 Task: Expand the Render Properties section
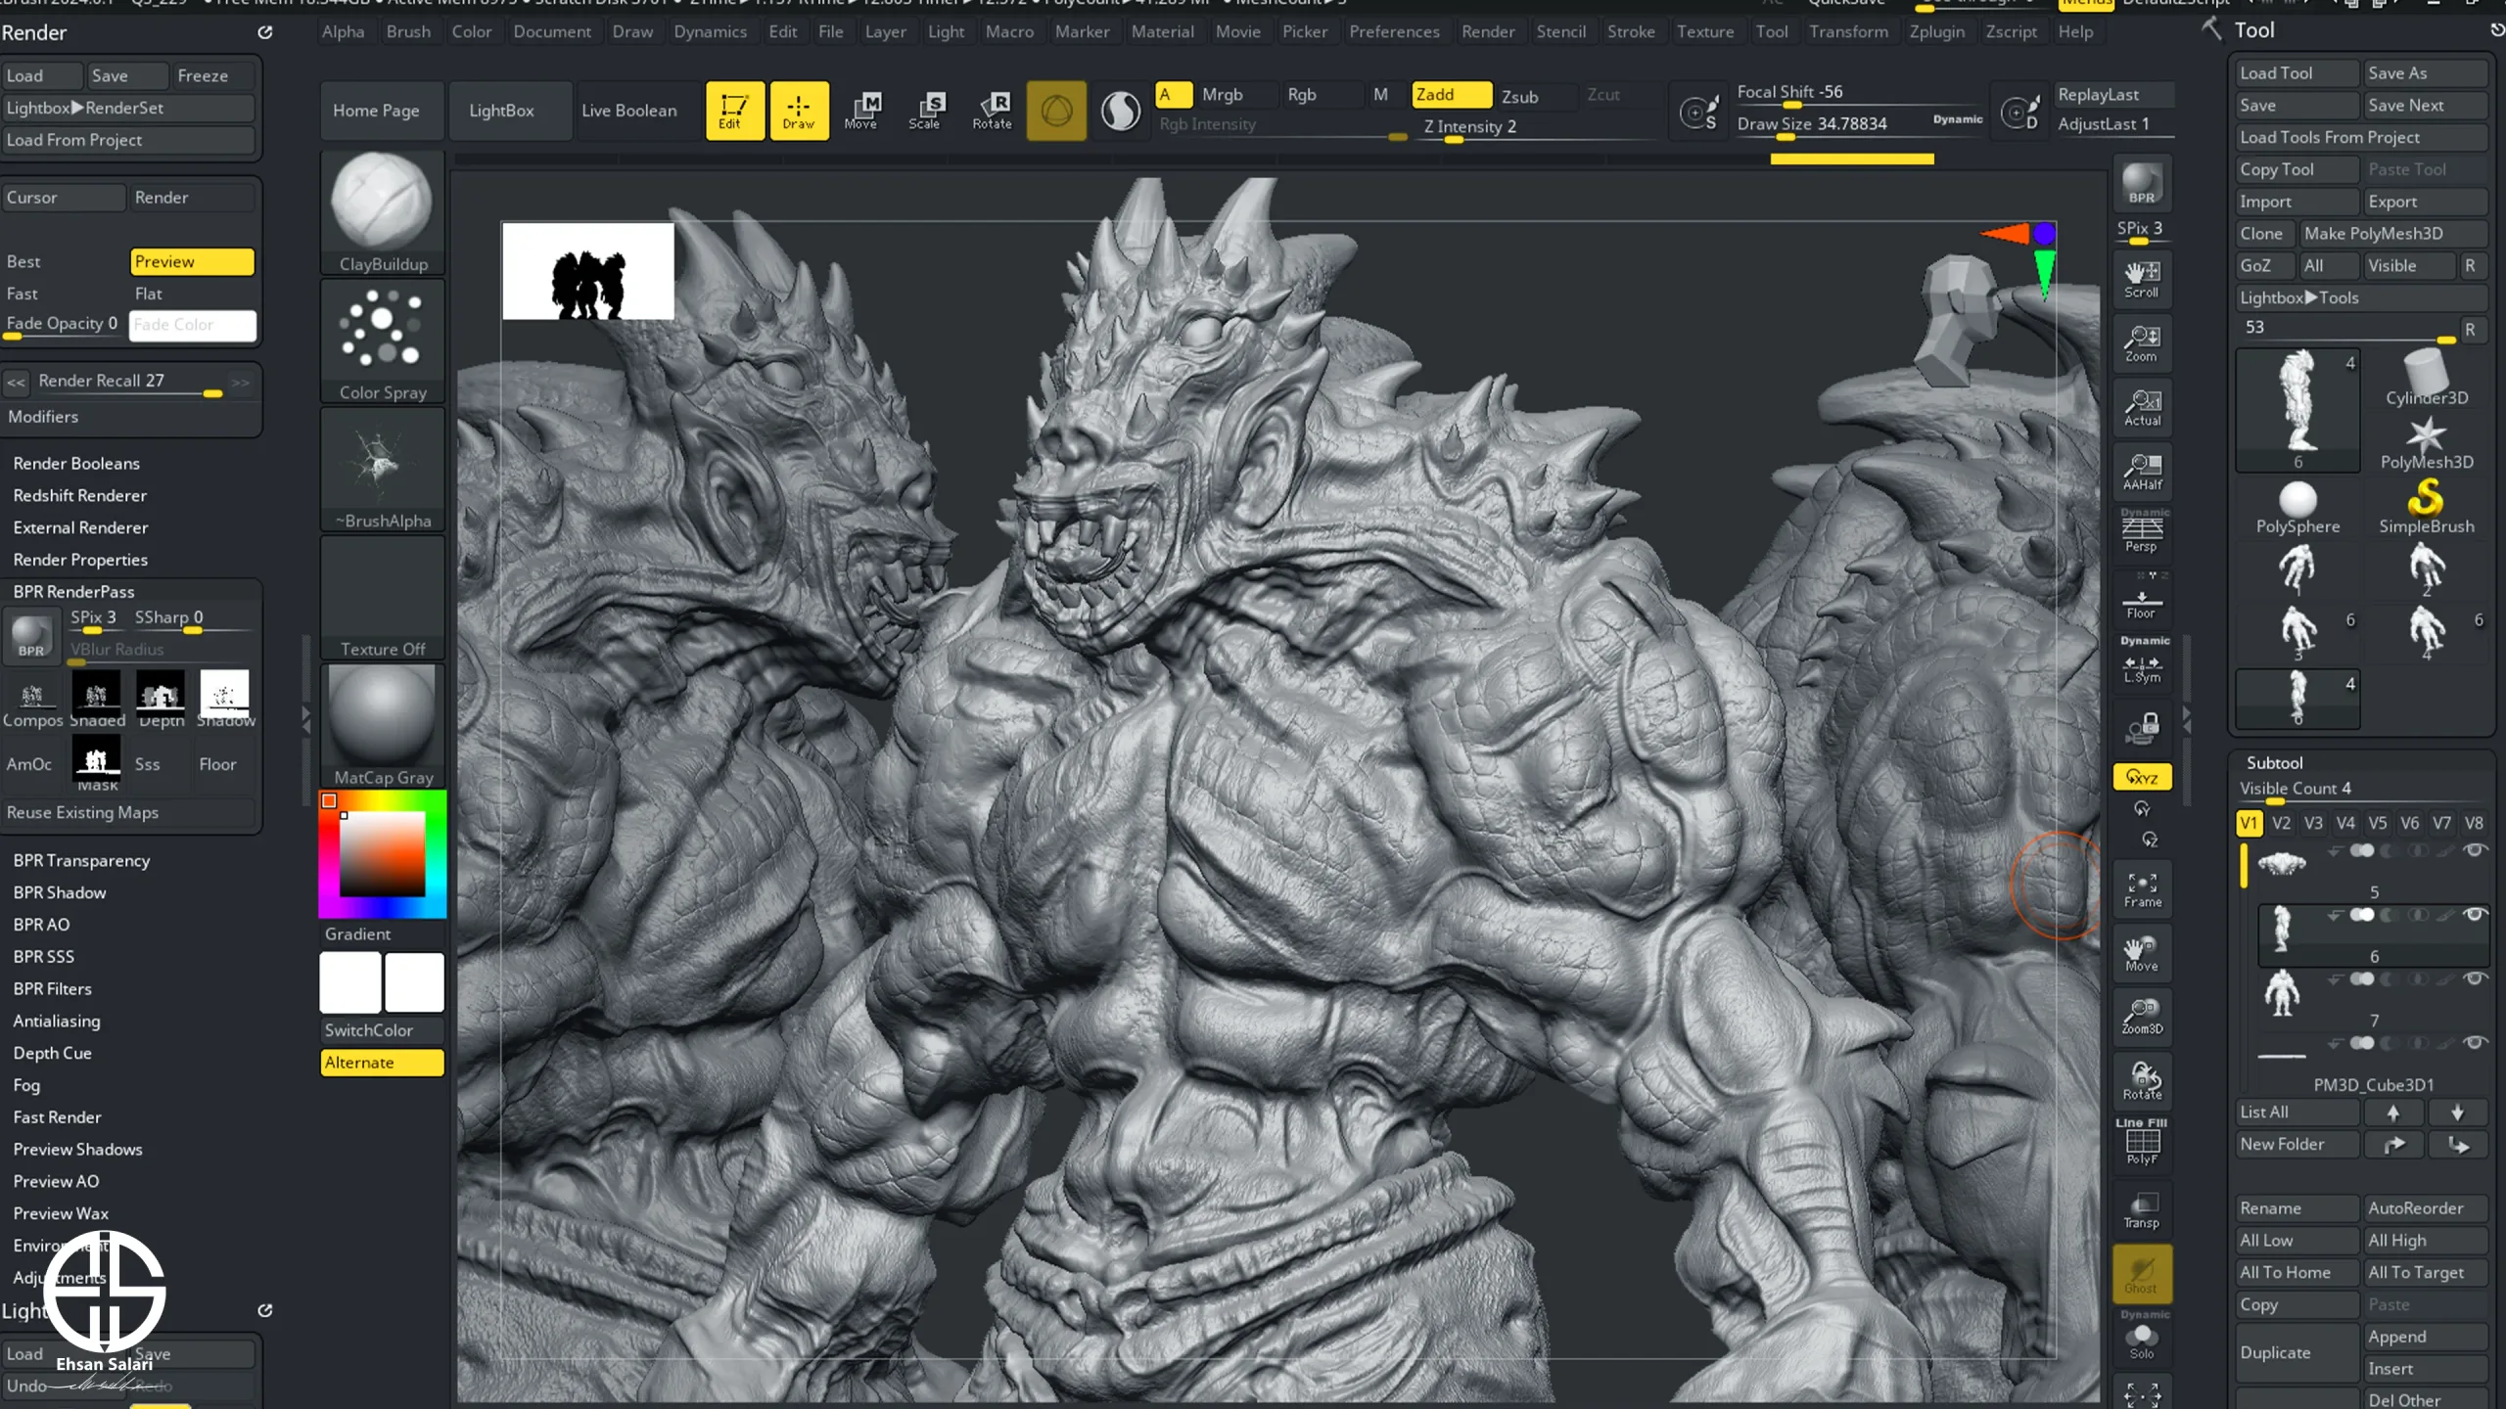pos(80,560)
